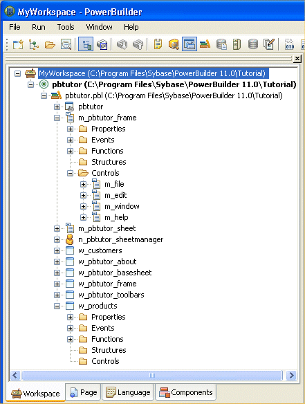Image resolution: width=305 pixels, height=404 pixels.
Task: Collapse the pbtutor target node
Action: 30,84
